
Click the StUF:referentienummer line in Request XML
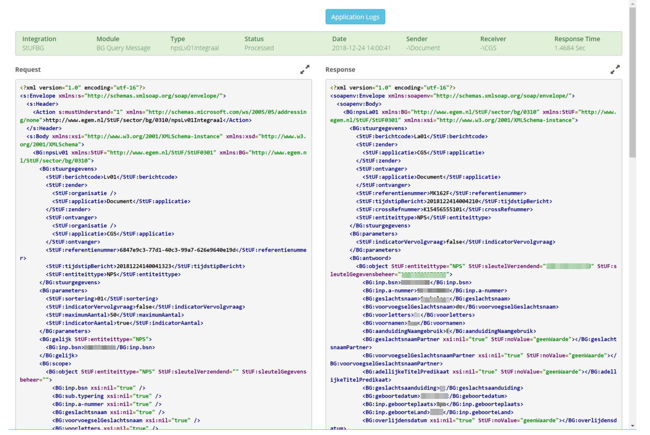(163, 254)
